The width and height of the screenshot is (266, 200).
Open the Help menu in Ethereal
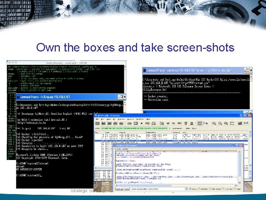(148, 119)
